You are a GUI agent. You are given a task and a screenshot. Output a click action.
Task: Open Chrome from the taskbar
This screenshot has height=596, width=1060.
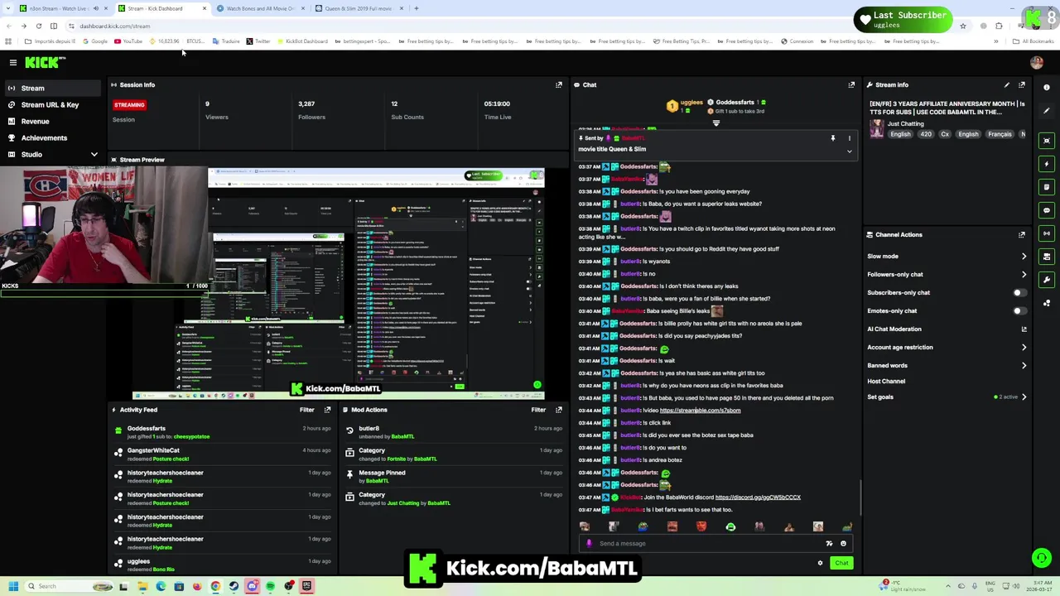215,586
